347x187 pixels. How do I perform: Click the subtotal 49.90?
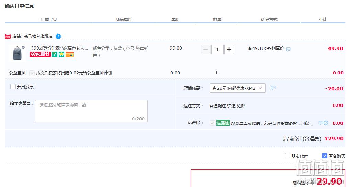coord(335,48)
